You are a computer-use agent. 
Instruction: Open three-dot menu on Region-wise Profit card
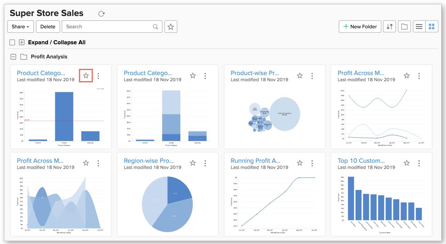coord(205,163)
